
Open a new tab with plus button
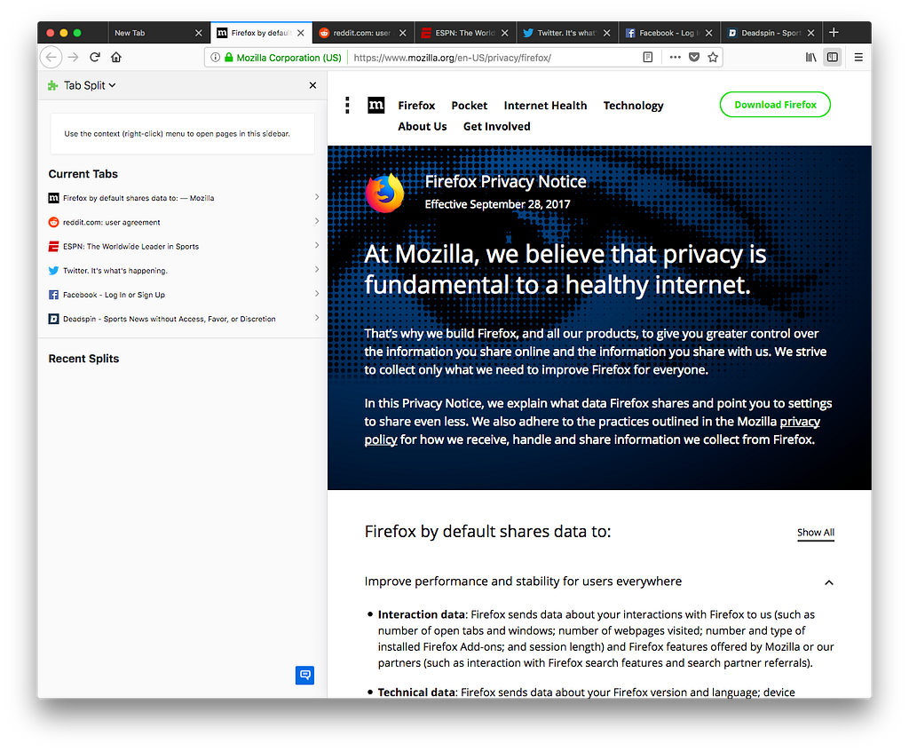click(x=834, y=33)
